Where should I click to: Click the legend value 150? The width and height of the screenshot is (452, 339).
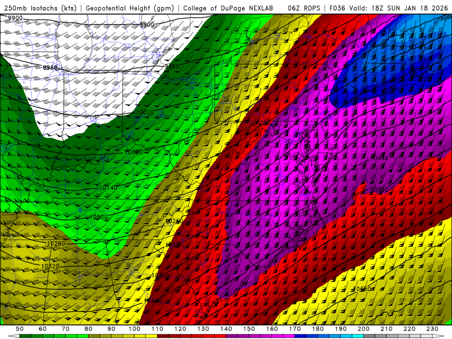click(x=249, y=329)
